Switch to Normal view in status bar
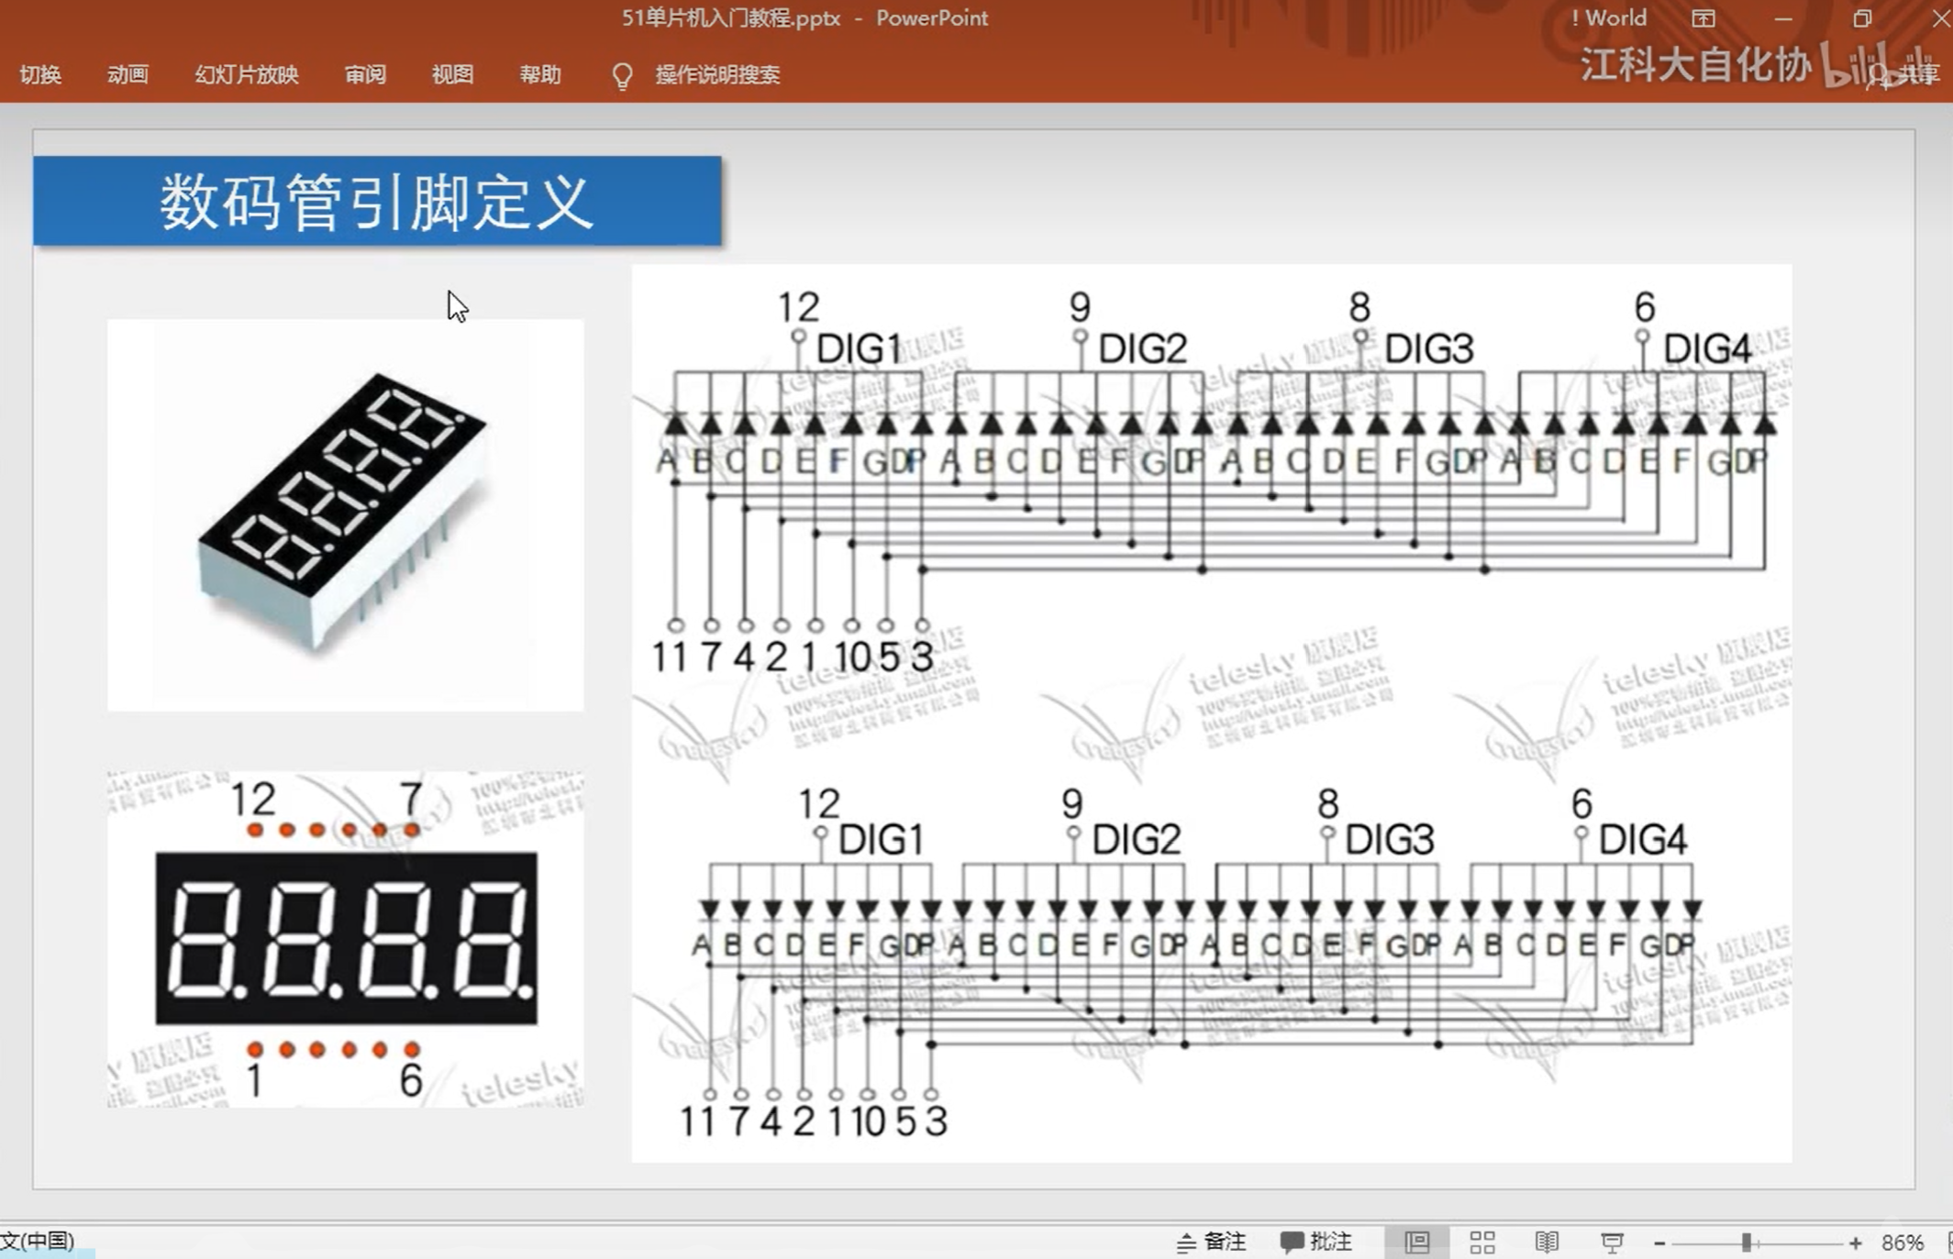Image resolution: width=1953 pixels, height=1259 pixels. [1416, 1242]
